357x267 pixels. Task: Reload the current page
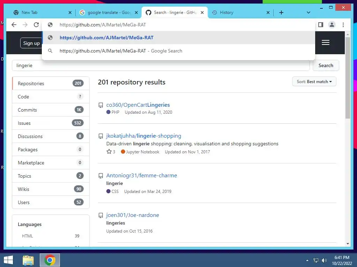click(36, 25)
